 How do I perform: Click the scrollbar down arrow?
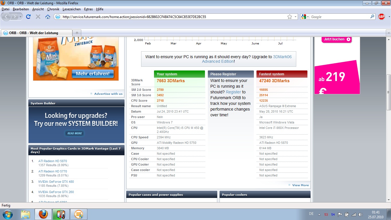388,200
